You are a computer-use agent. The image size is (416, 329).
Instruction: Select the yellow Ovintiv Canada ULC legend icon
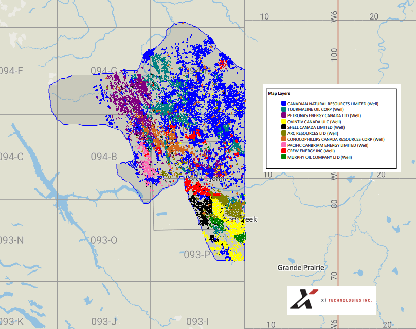284,121
